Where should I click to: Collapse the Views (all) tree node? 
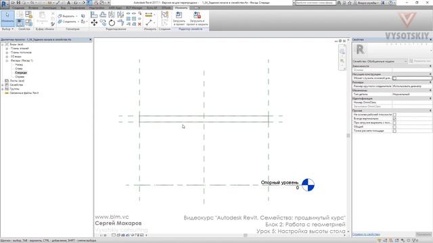tap(3, 45)
